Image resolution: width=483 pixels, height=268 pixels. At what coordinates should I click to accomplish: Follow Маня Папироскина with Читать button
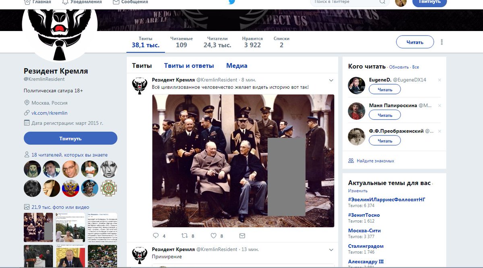(385, 115)
